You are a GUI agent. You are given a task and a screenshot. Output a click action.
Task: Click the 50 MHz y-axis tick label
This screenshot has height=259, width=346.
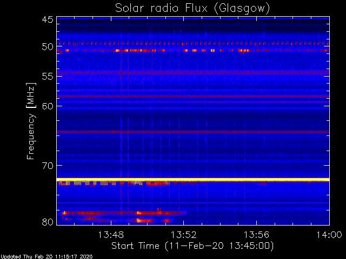[x=48, y=47]
